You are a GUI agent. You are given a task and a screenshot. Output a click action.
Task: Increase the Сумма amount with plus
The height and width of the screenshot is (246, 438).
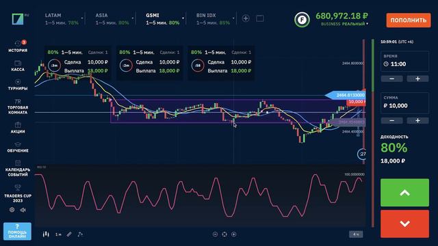click(x=417, y=120)
